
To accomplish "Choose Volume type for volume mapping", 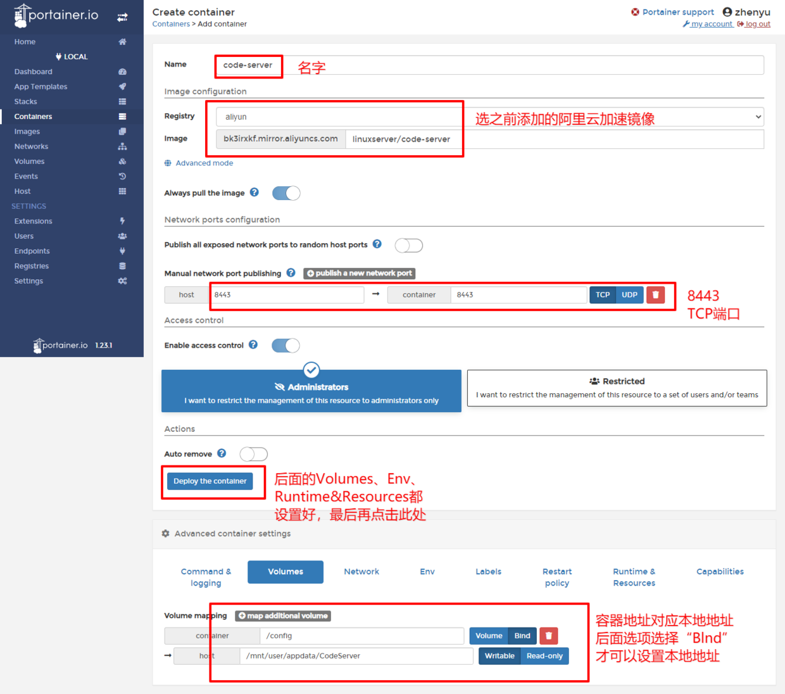I will tap(489, 636).
